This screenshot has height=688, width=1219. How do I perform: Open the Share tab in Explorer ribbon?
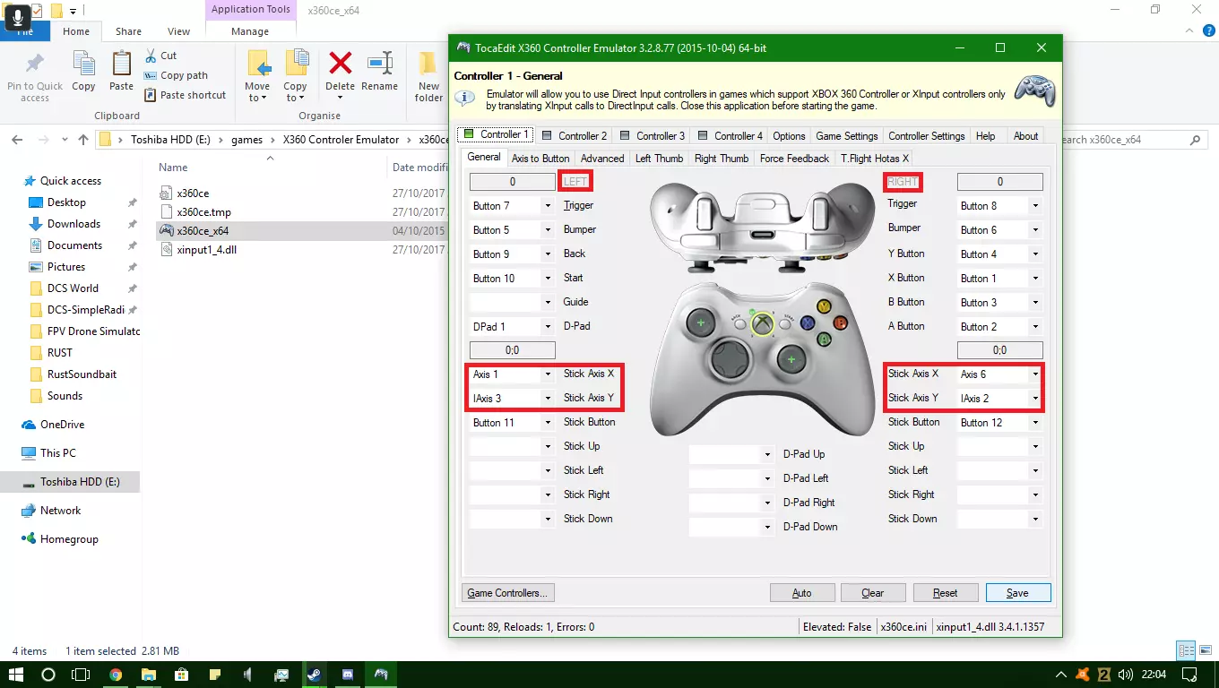pos(128,31)
